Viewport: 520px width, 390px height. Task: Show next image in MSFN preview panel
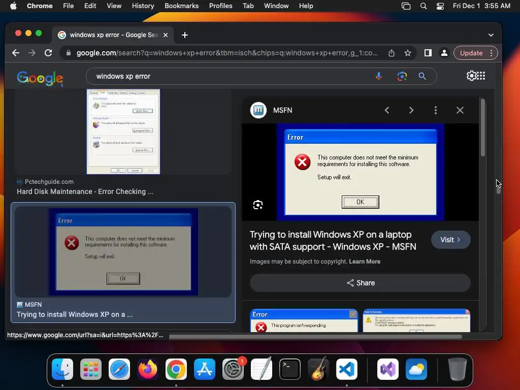click(411, 110)
